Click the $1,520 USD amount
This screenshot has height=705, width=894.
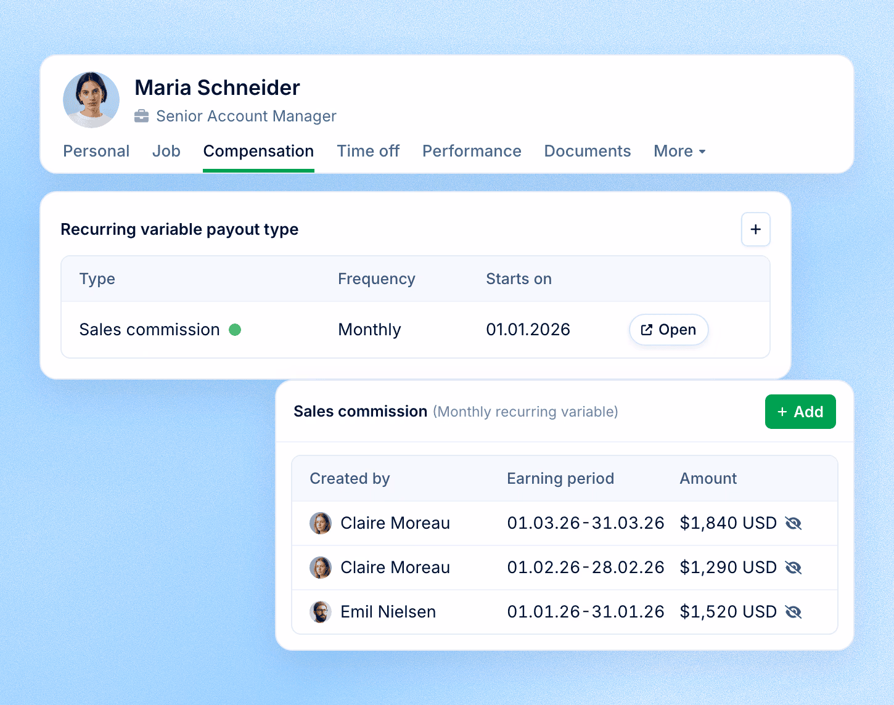coord(728,612)
